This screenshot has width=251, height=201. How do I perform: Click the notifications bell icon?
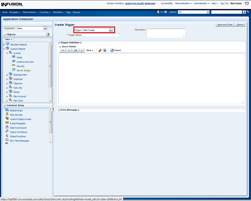tap(158, 12)
